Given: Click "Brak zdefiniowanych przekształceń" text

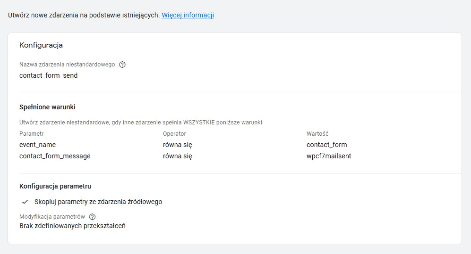Looking at the screenshot, I should coord(72,226).
